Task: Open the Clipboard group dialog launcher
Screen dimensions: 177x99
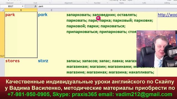Action: point(21,3)
